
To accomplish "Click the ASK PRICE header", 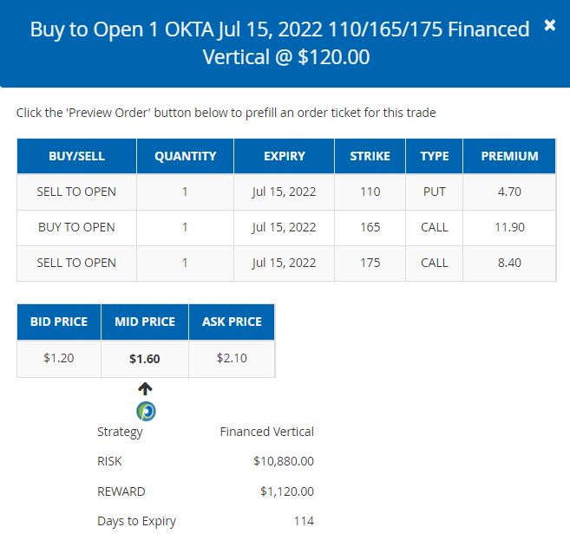I will click(232, 322).
